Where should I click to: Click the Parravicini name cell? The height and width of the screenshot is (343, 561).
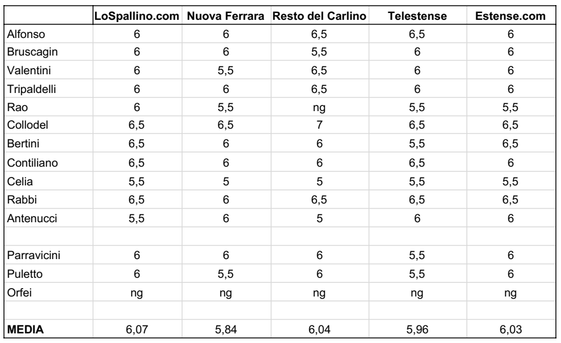tap(33, 255)
